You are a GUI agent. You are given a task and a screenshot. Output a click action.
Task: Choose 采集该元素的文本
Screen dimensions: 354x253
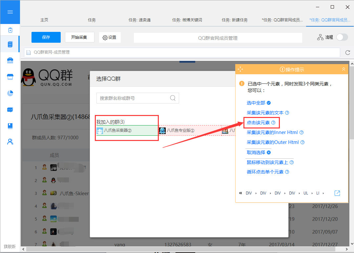click(265, 113)
